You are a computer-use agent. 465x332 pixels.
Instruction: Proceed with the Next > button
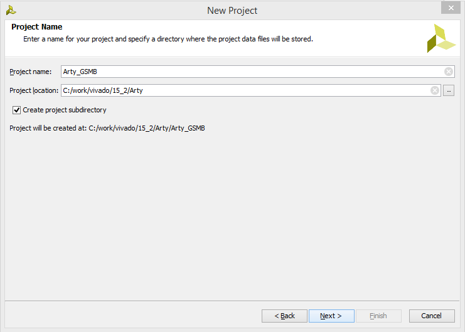click(331, 316)
